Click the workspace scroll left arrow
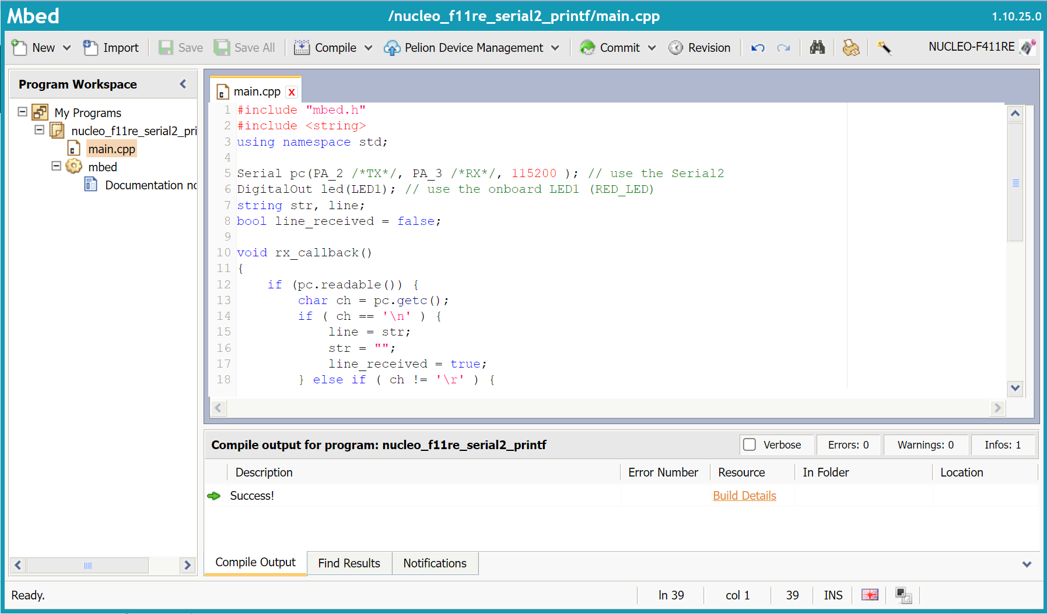1047x614 pixels. [18, 565]
